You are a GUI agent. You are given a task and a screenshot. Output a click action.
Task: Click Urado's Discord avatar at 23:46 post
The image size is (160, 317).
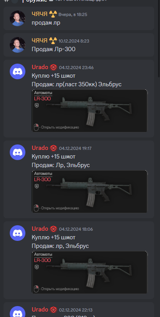(x=18, y=71)
